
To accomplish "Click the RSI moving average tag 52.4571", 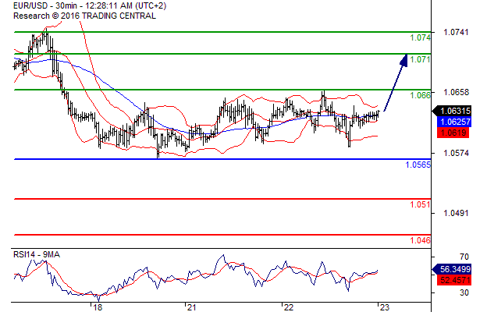I will pos(454,280).
